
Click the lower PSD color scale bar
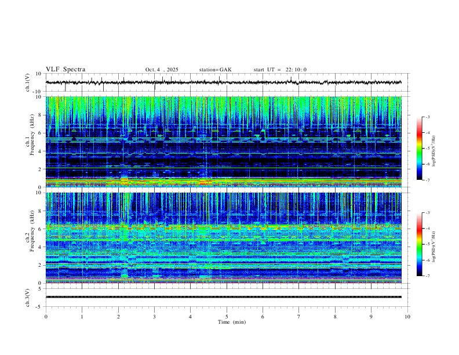point(419,244)
